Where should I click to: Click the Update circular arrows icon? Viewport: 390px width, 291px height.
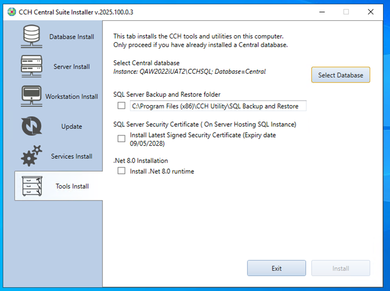(x=31, y=126)
